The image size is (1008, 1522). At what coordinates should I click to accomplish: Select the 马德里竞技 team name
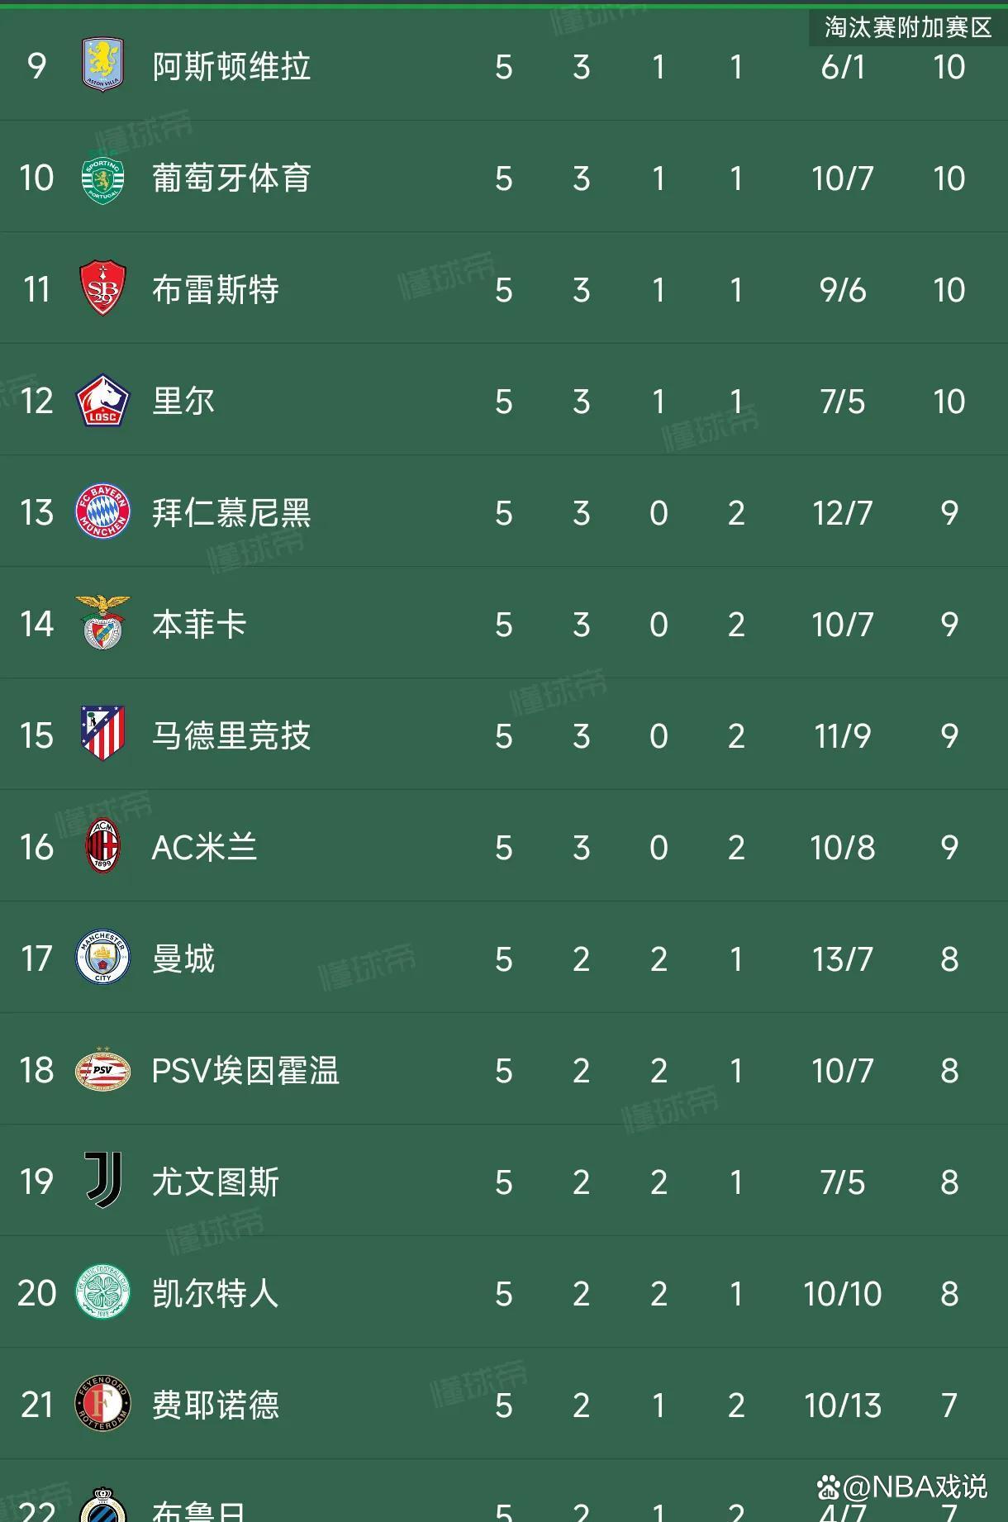click(x=231, y=735)
